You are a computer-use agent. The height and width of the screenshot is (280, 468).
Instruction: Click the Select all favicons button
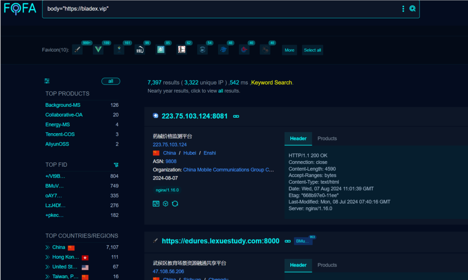[x=312, y=50]
